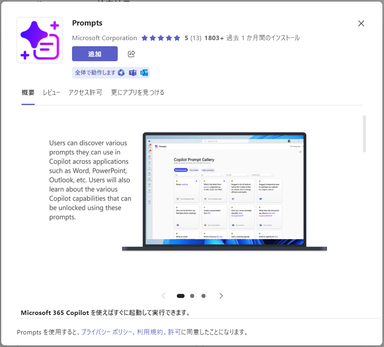Click the share icon next to 追加

click(x=132, y=54)
